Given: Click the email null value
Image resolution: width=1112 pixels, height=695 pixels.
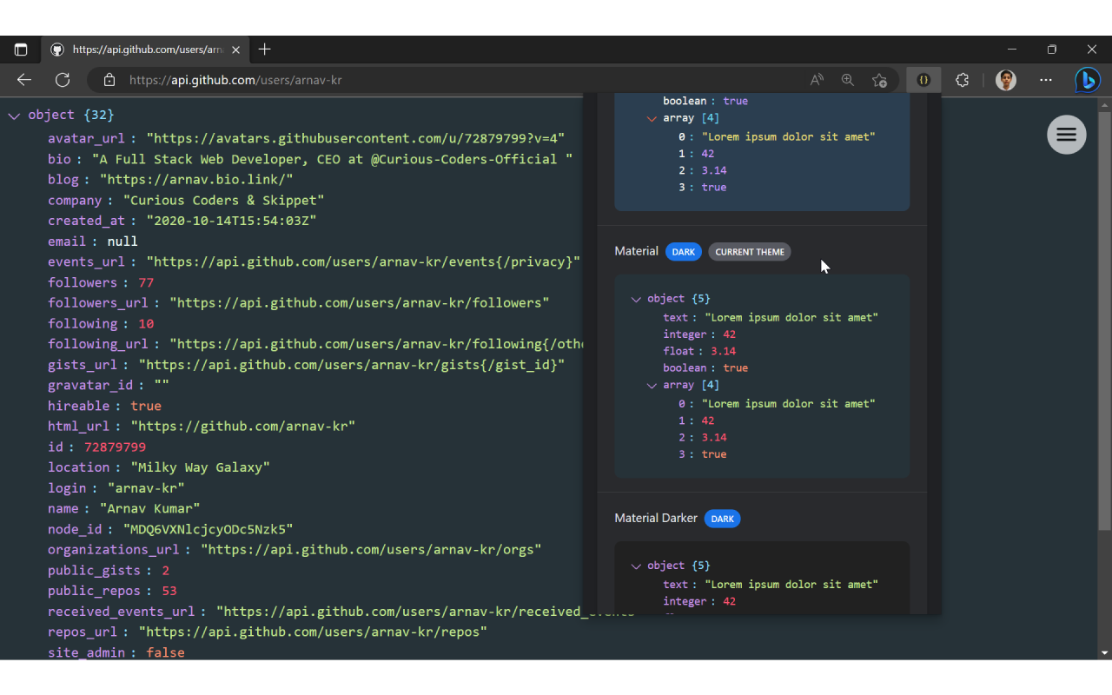Looking at the screenshot, I should pyautogui.click(x=122, y=242).
